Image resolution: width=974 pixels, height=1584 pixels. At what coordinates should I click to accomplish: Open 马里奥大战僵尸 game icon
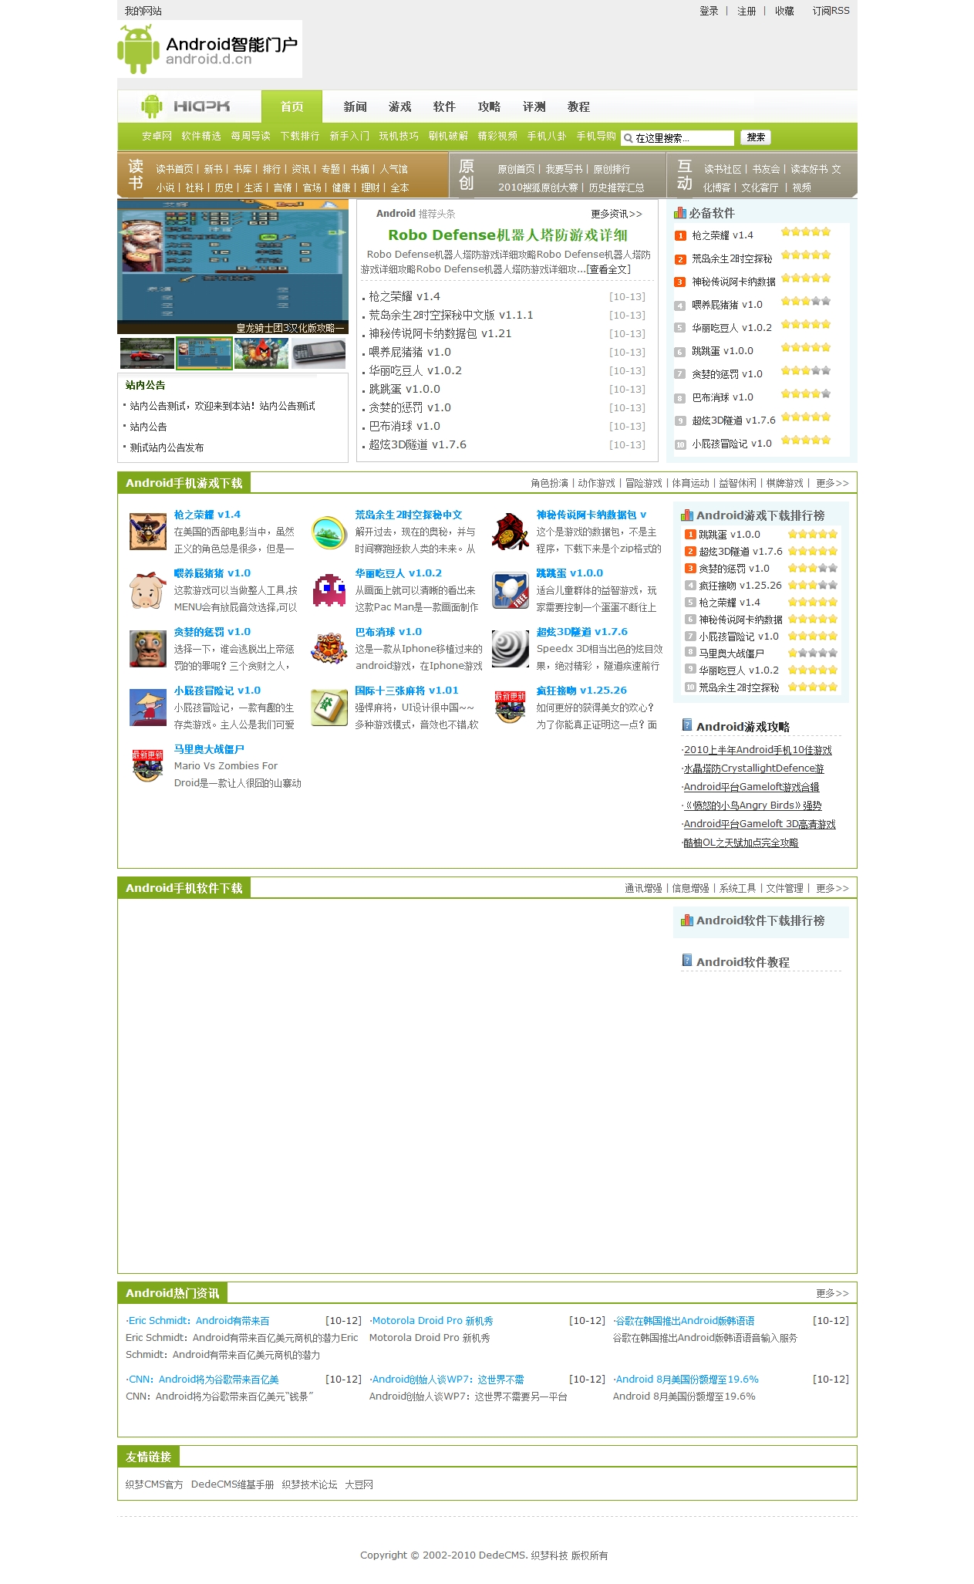pos(148,766)
